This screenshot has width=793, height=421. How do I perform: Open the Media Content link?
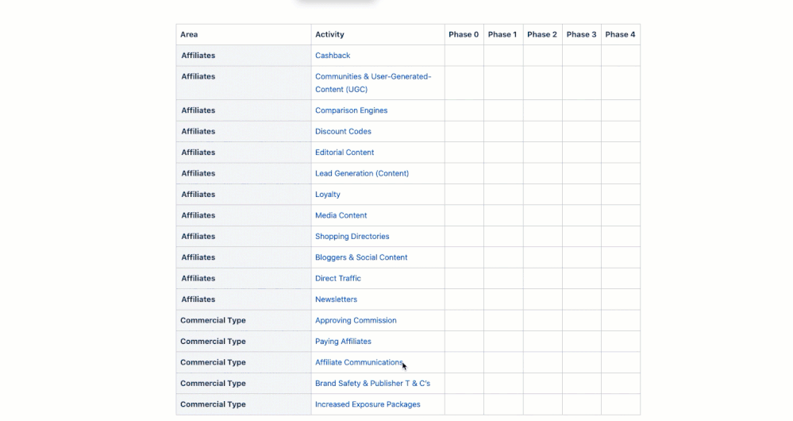(x=341, y=215)
